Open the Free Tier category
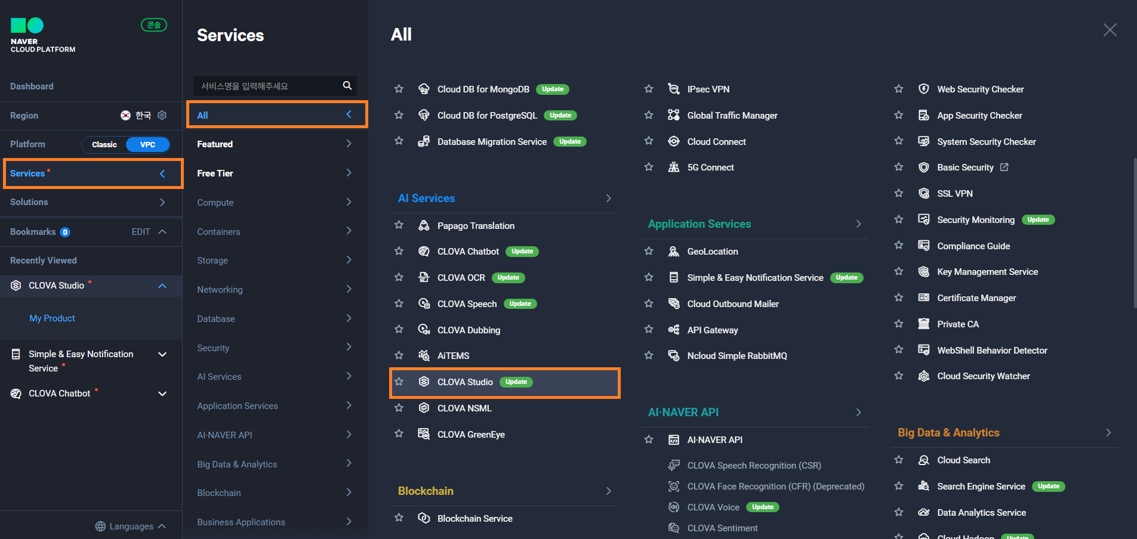 click(x=275, y=173)
